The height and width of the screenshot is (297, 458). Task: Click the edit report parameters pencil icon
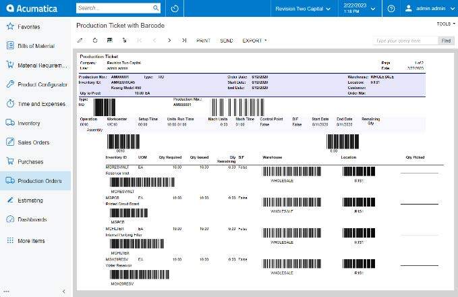point(80,40)
